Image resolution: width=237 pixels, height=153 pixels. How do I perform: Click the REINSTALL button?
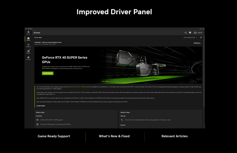197,43
